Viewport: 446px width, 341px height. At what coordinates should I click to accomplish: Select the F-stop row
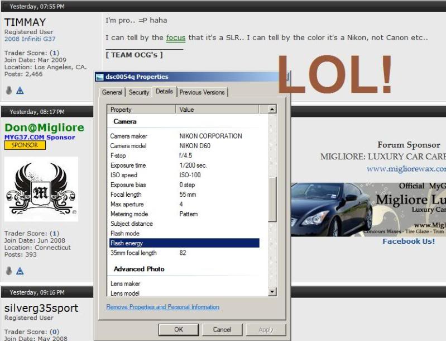point(184,155)
